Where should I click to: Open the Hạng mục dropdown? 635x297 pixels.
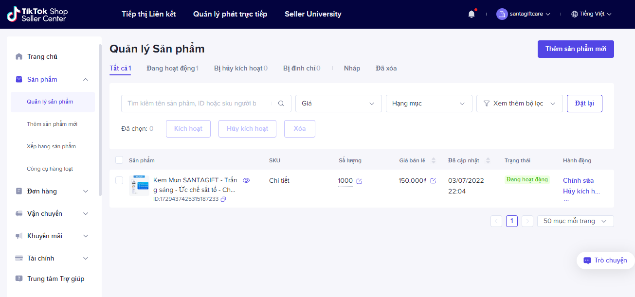[429, 104]
